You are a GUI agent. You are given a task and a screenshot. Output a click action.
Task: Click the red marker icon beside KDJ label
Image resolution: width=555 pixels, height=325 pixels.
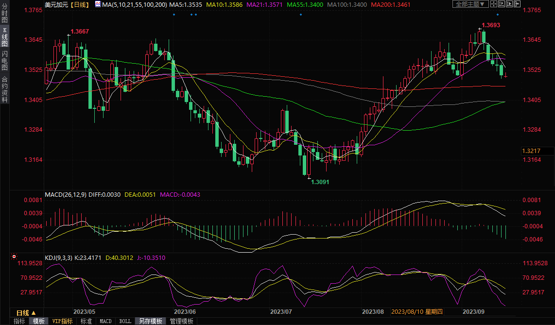tap(14, 257)
